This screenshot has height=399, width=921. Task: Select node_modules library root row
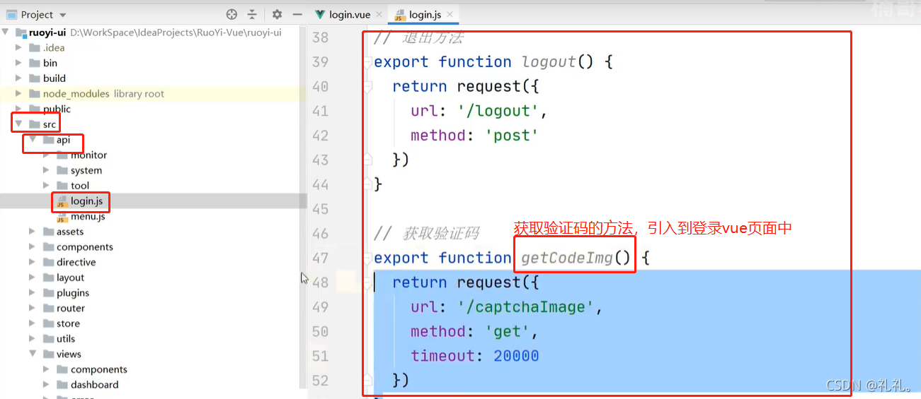coord(154,94)
